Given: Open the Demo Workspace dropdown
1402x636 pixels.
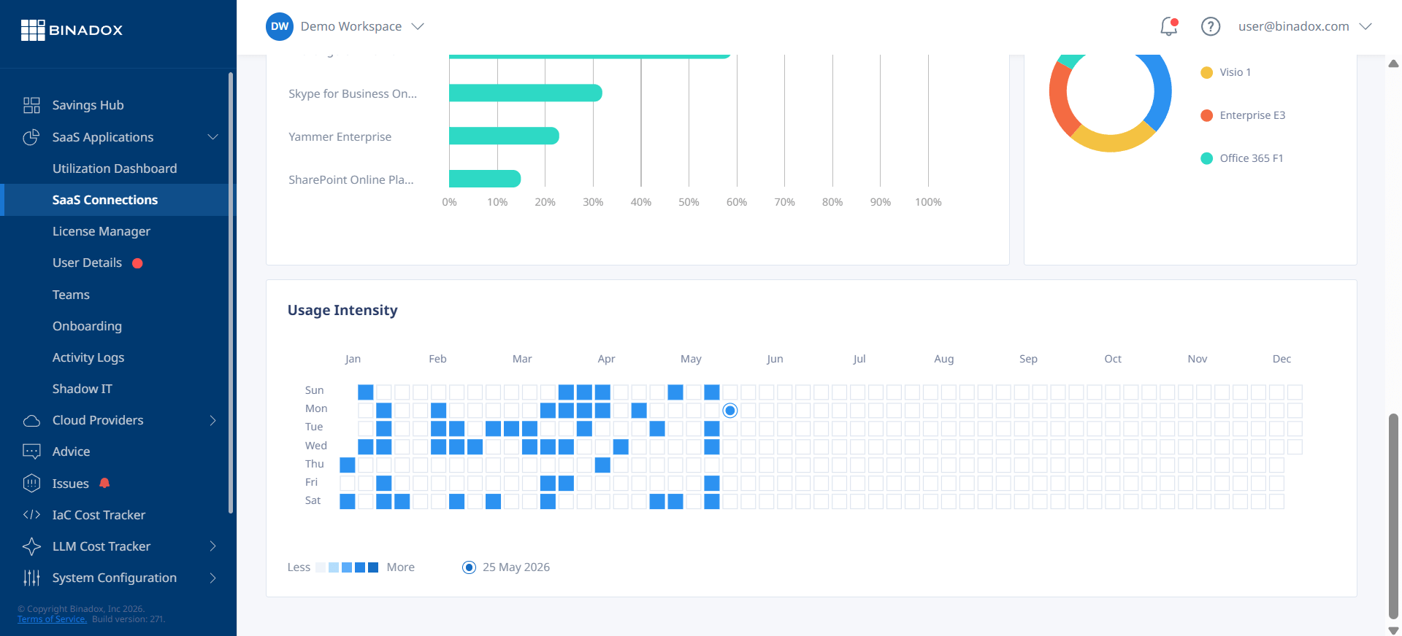Looking at the screenshot, I should tap(345, 26).
